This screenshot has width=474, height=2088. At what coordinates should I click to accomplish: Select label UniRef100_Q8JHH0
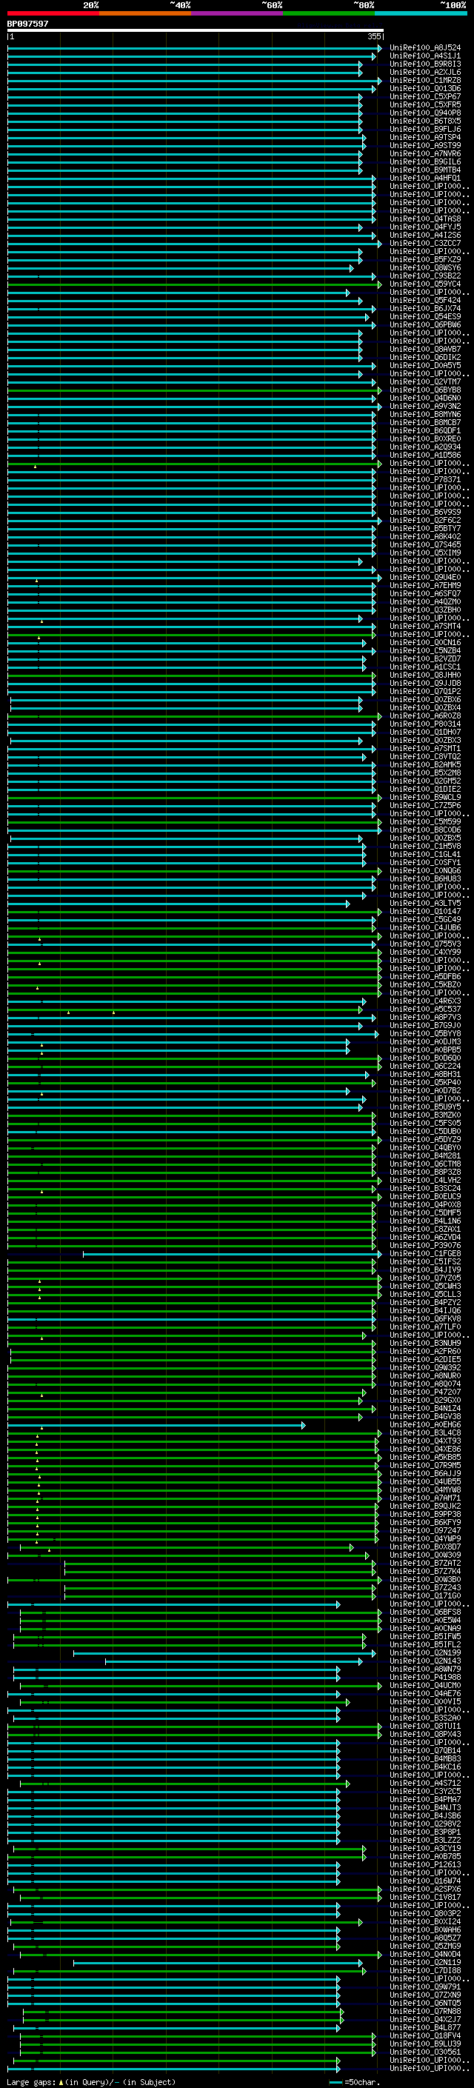tap(425, 676)
